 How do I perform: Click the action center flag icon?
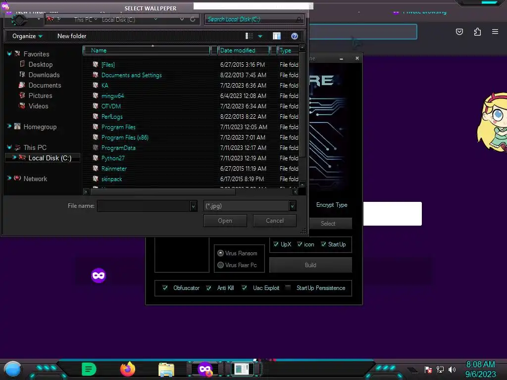428,369
